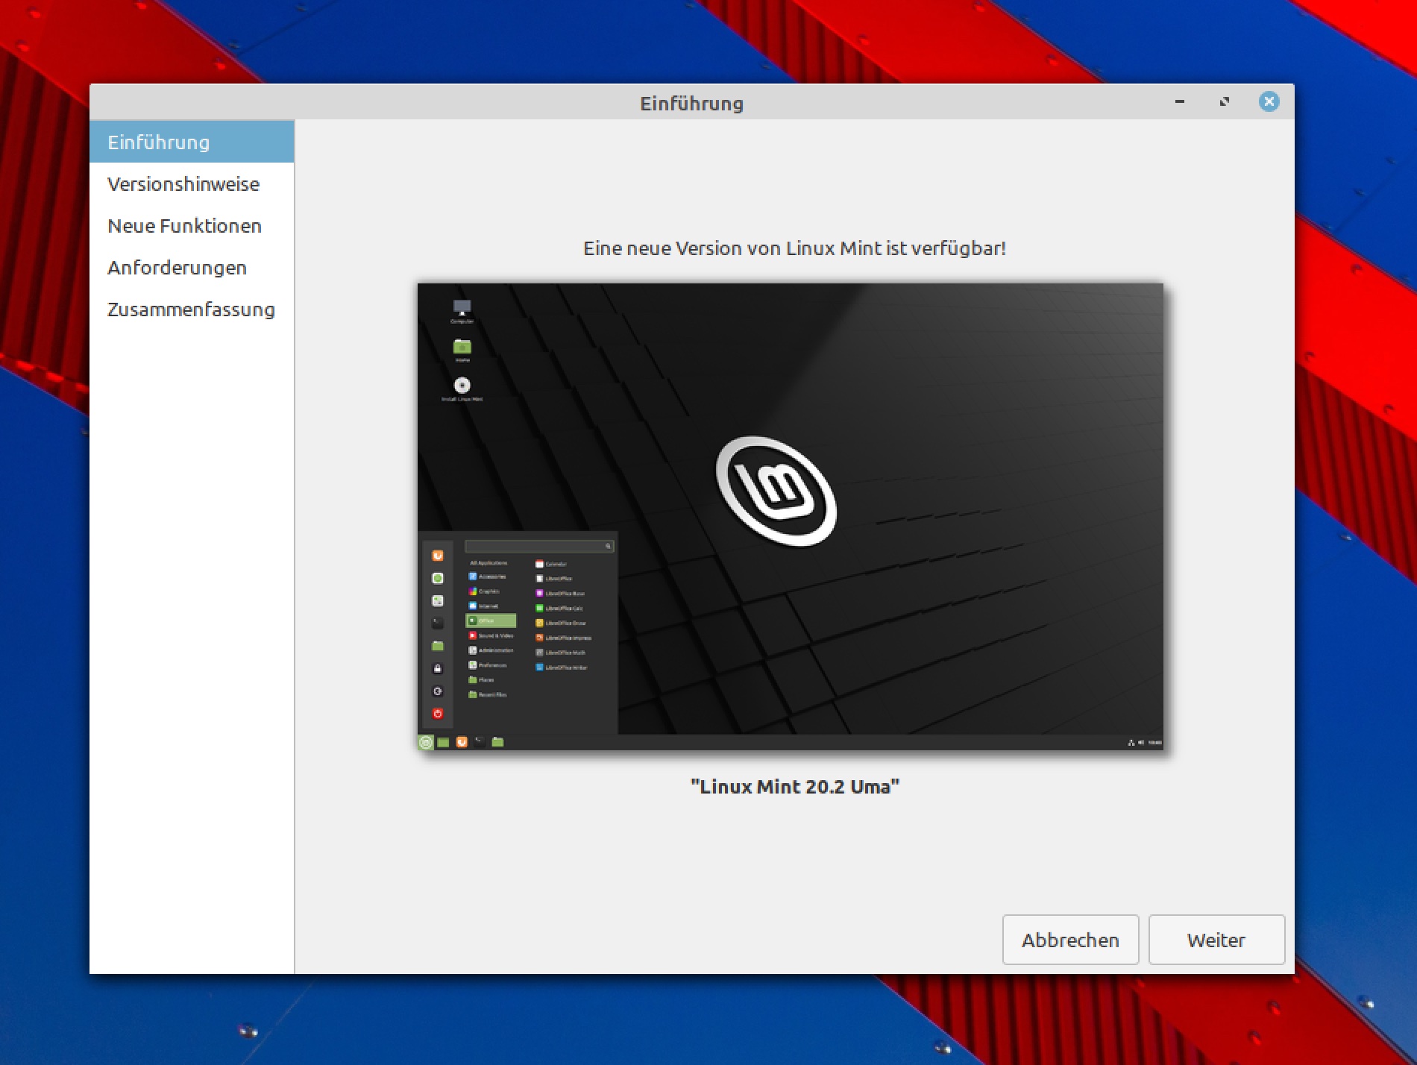Minimize the Einführung window
The image size is (1417, 1065).
pyautogui.click(x=1180, y=101)
